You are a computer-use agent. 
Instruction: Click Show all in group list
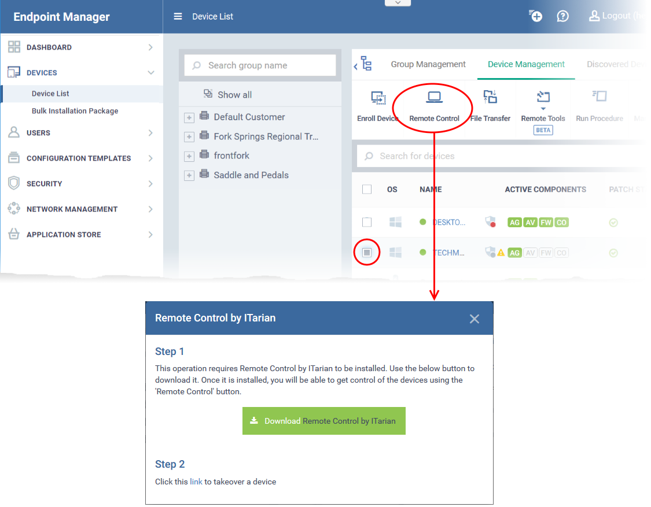[234, 95]
